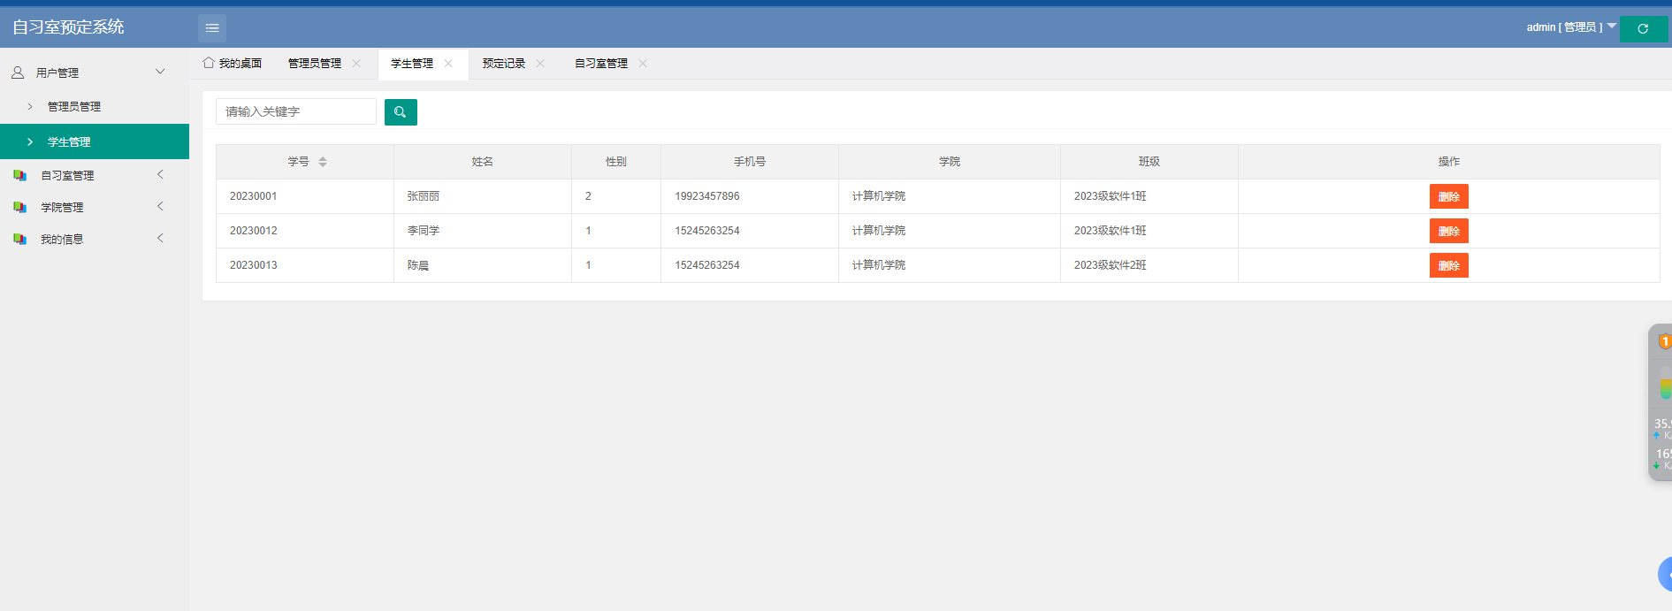Expand the 我的信息 sidebar chevron
Viewport: 1672px width, 611px height.
160,238
